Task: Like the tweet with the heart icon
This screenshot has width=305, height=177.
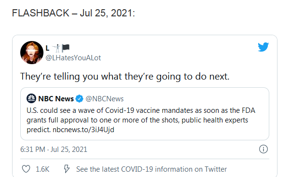Action: click(x=26, y=169)
